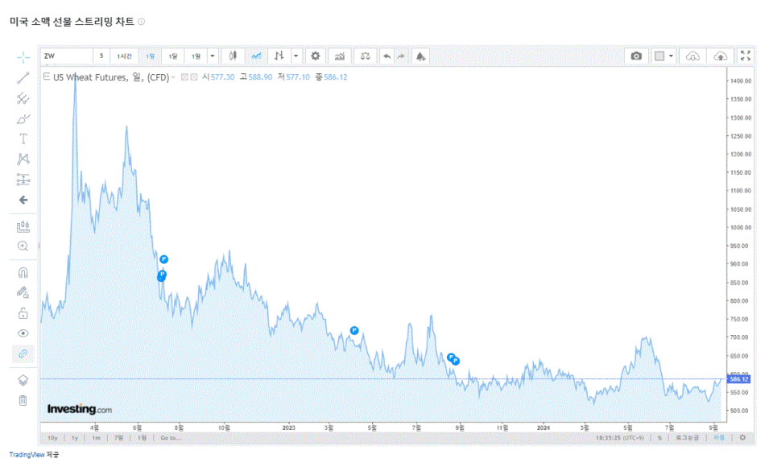Delete drawings with the trash icon
The width and height of the screenshot is (773, 467).
[x=23, y=400]
